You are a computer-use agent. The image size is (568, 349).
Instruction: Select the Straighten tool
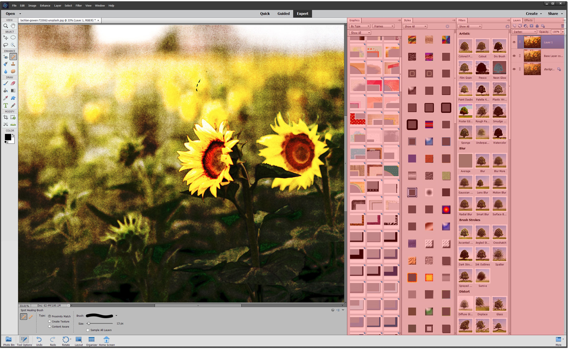(13, 125)
